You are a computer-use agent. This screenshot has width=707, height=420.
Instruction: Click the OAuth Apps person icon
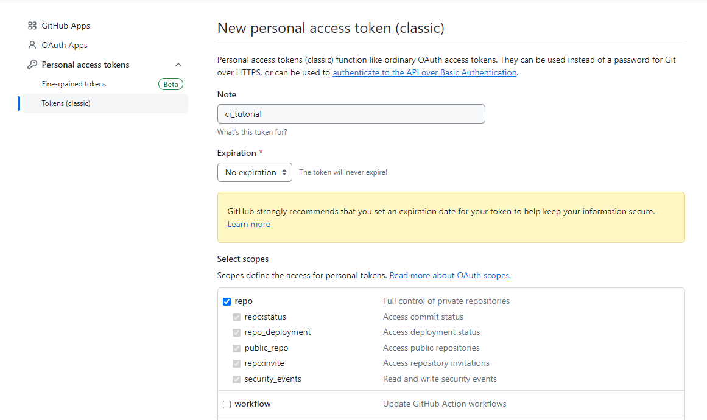click(x=32, y=45)
